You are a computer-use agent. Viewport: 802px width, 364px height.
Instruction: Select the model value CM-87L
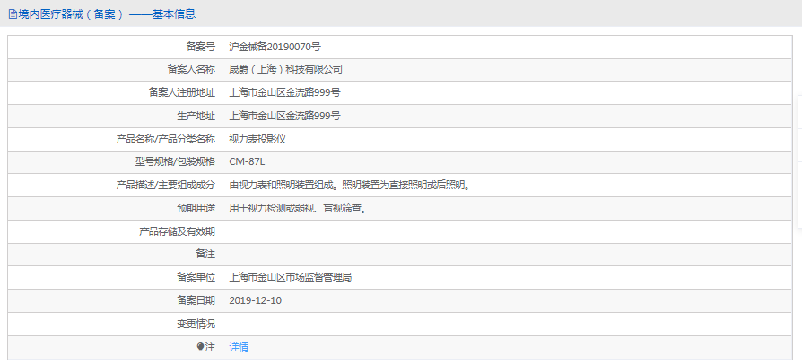(247, 162)
